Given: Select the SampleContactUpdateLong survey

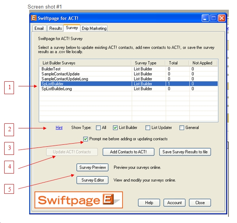Looking at the screenshot, I should 128,79.
